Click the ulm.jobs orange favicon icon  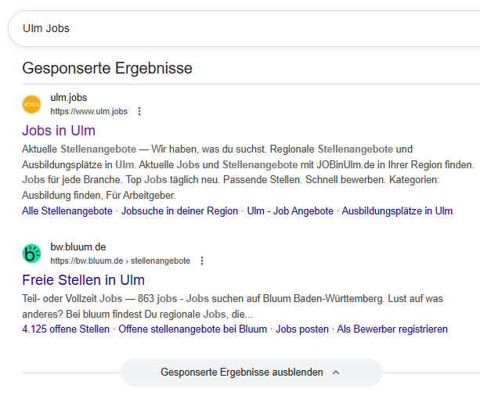pos(32,104)
